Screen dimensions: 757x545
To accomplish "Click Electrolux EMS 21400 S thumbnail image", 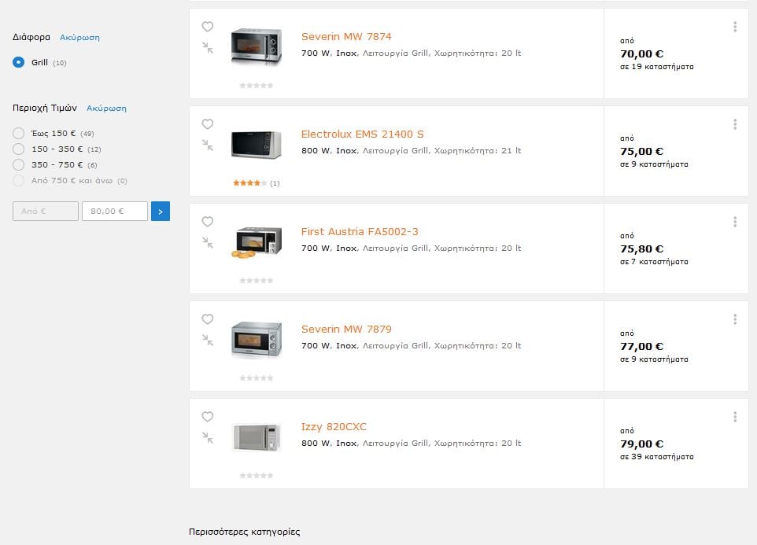I will 257,144.
